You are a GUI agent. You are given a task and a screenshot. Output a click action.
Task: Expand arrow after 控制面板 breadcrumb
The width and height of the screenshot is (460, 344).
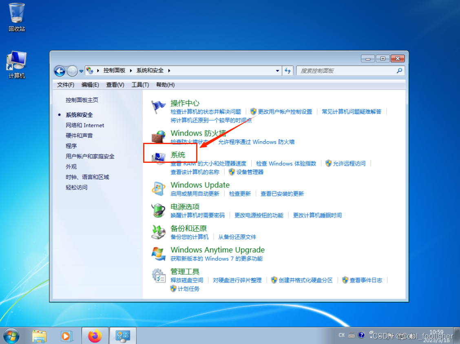click(131, 71)
